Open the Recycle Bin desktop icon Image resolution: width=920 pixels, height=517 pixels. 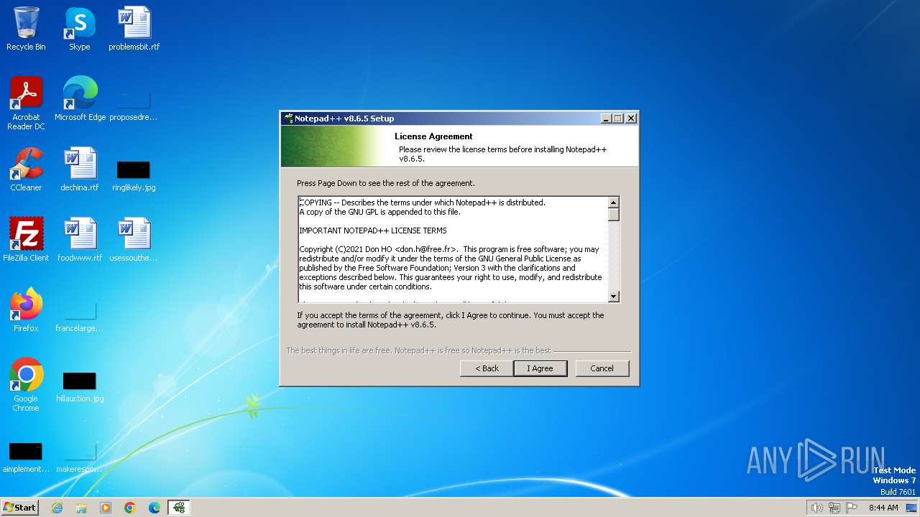click(x=26, y=29)
